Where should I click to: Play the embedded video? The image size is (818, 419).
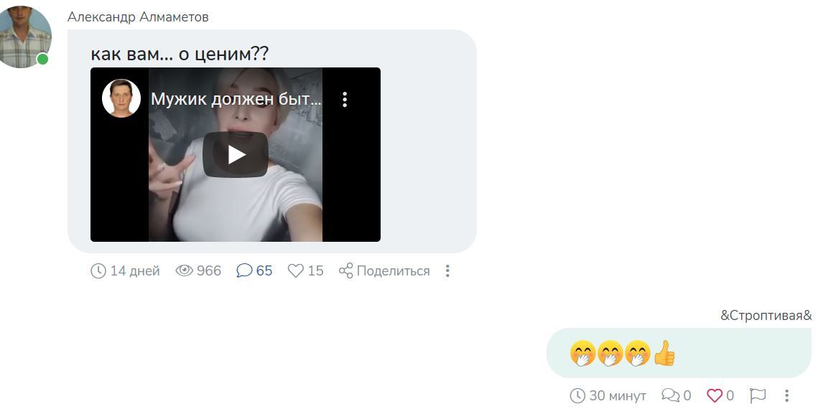(236, 155)
